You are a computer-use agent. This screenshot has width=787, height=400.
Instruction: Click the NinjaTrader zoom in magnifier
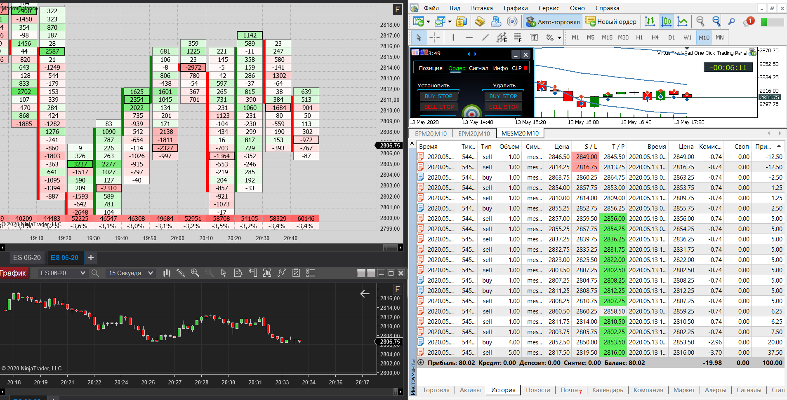pos(195,273)
